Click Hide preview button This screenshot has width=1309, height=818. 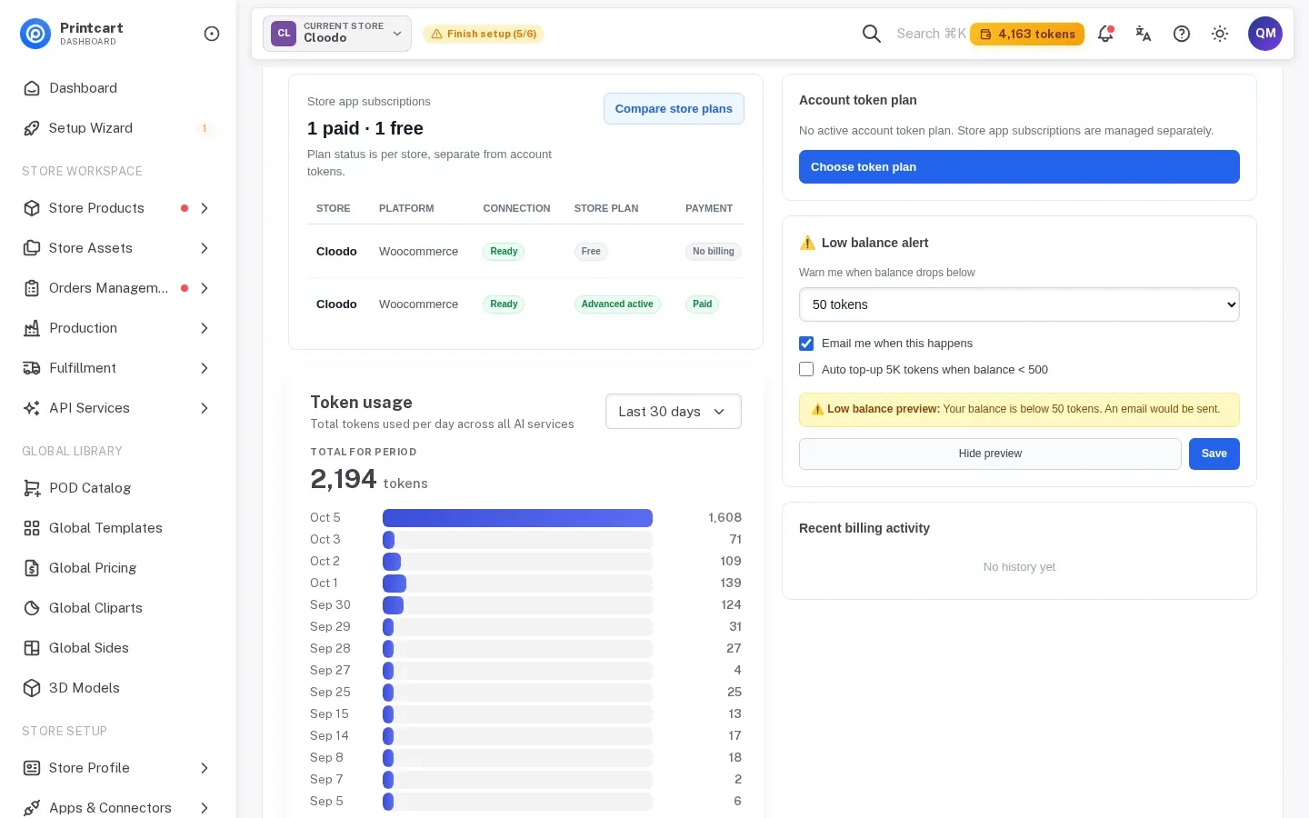(990, 454)
